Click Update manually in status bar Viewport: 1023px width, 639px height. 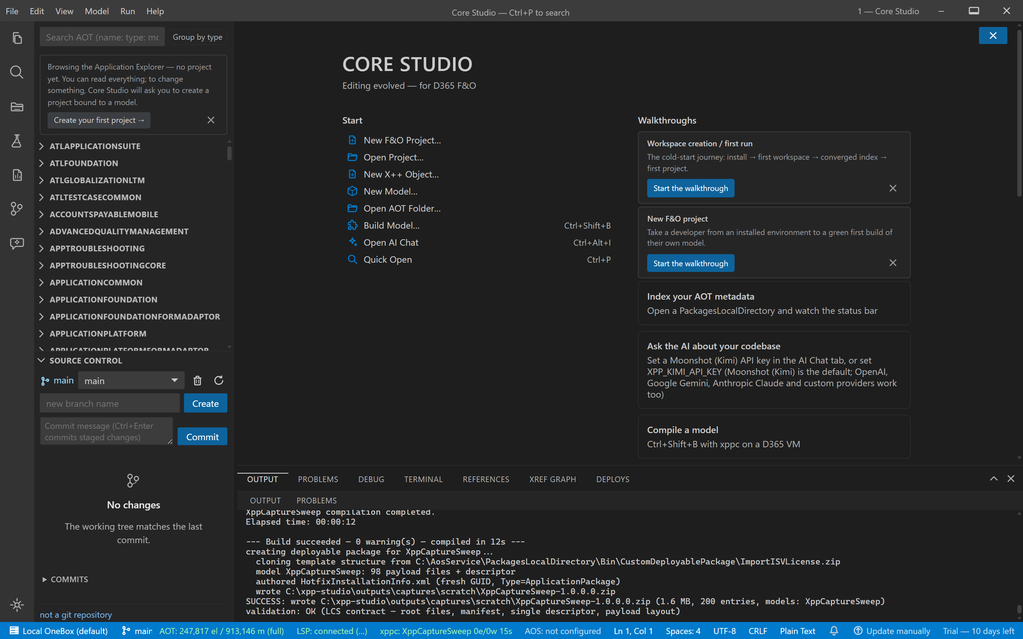(x=892, y=631)
